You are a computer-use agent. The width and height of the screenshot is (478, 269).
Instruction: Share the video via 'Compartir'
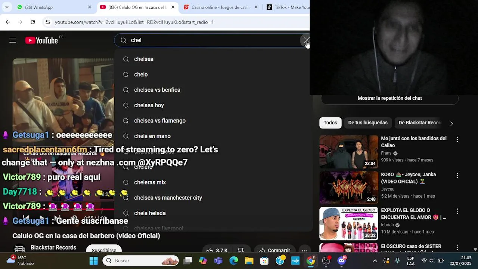[274, 250]
